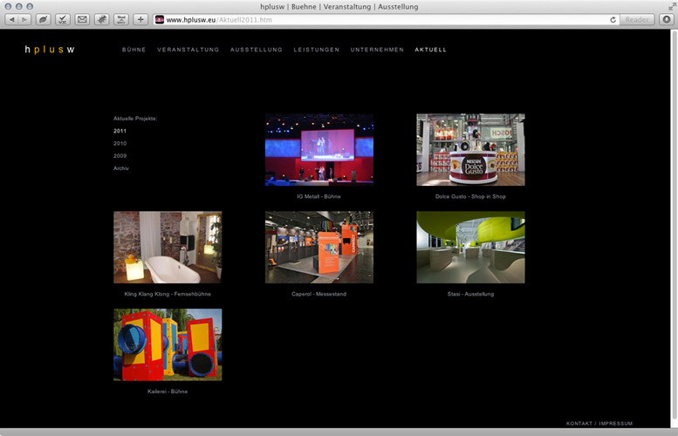Screen dimensions: 678x436
Task: Open the Archiv projects link
Action: (x=121, y=167)
